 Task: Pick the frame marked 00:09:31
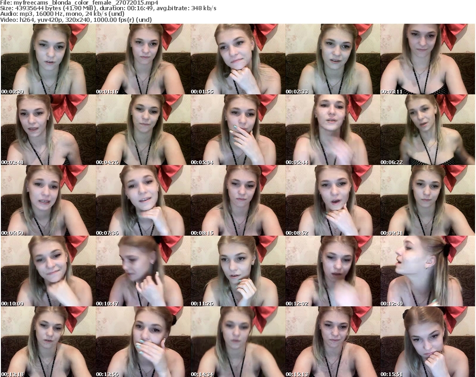428,200
